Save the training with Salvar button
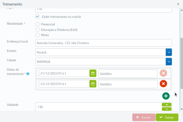Viewport: 183px width, 122px height. [167, 117]
